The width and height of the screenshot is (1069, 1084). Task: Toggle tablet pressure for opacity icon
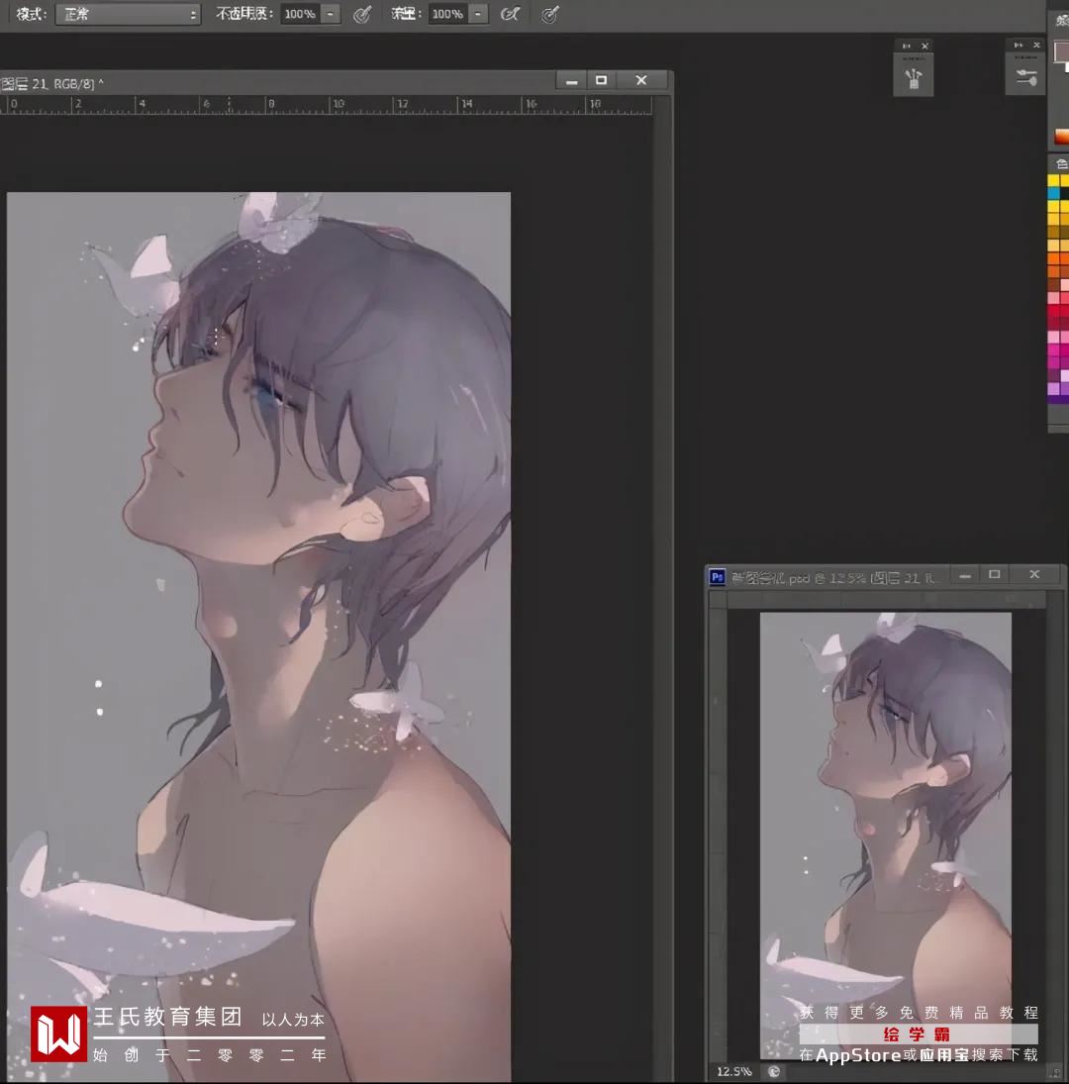pyautogui.click(x=362, y=14)
